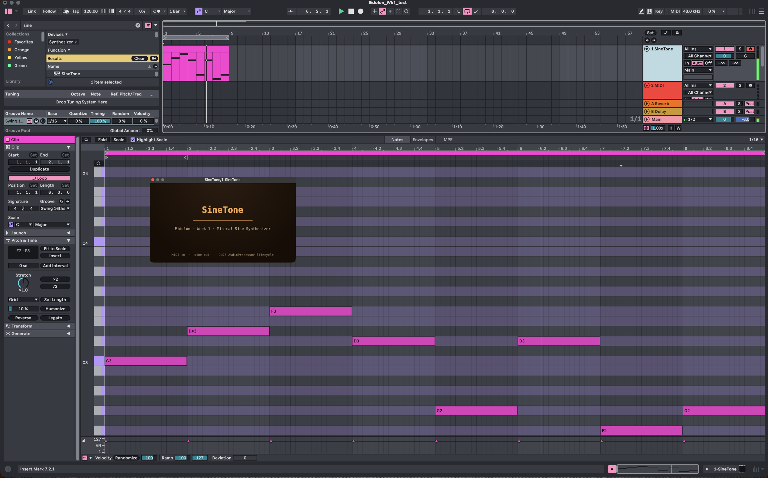Viewport: 768px width, 478px height.
Task: Click the Tap tempo button
Action: coord(76,11)
